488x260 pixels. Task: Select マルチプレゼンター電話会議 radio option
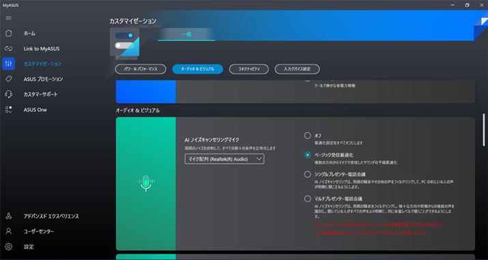coord(308,199)
